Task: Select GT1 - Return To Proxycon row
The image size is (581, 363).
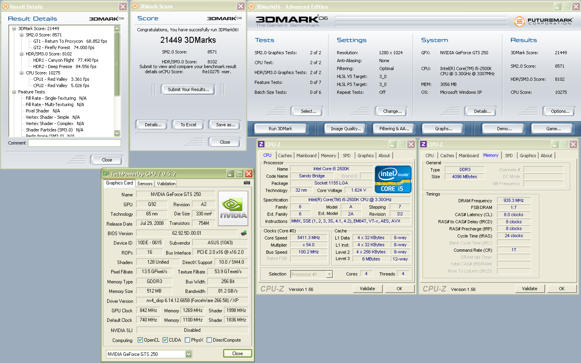Action: [x=70, y=41]
